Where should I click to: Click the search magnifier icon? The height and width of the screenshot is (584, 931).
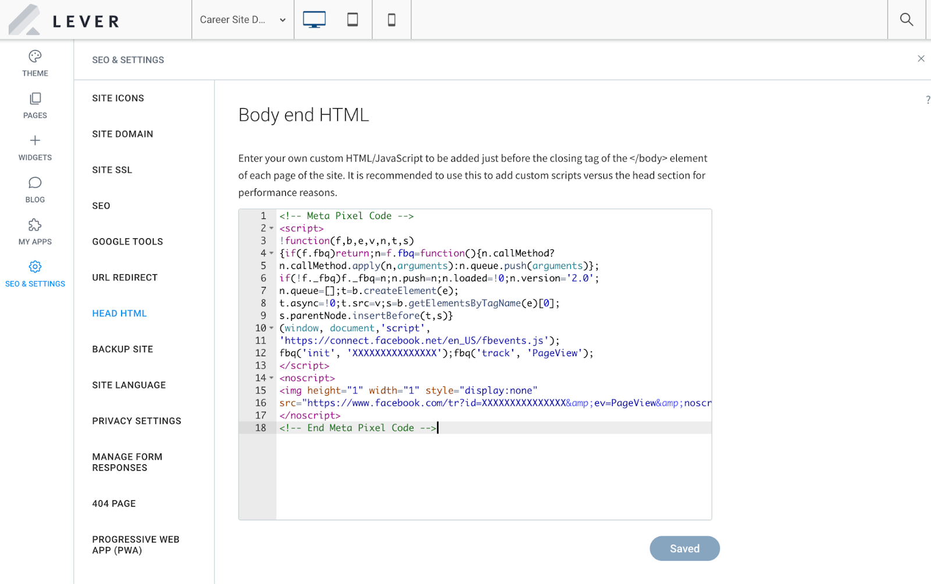[x=907, y=20]
